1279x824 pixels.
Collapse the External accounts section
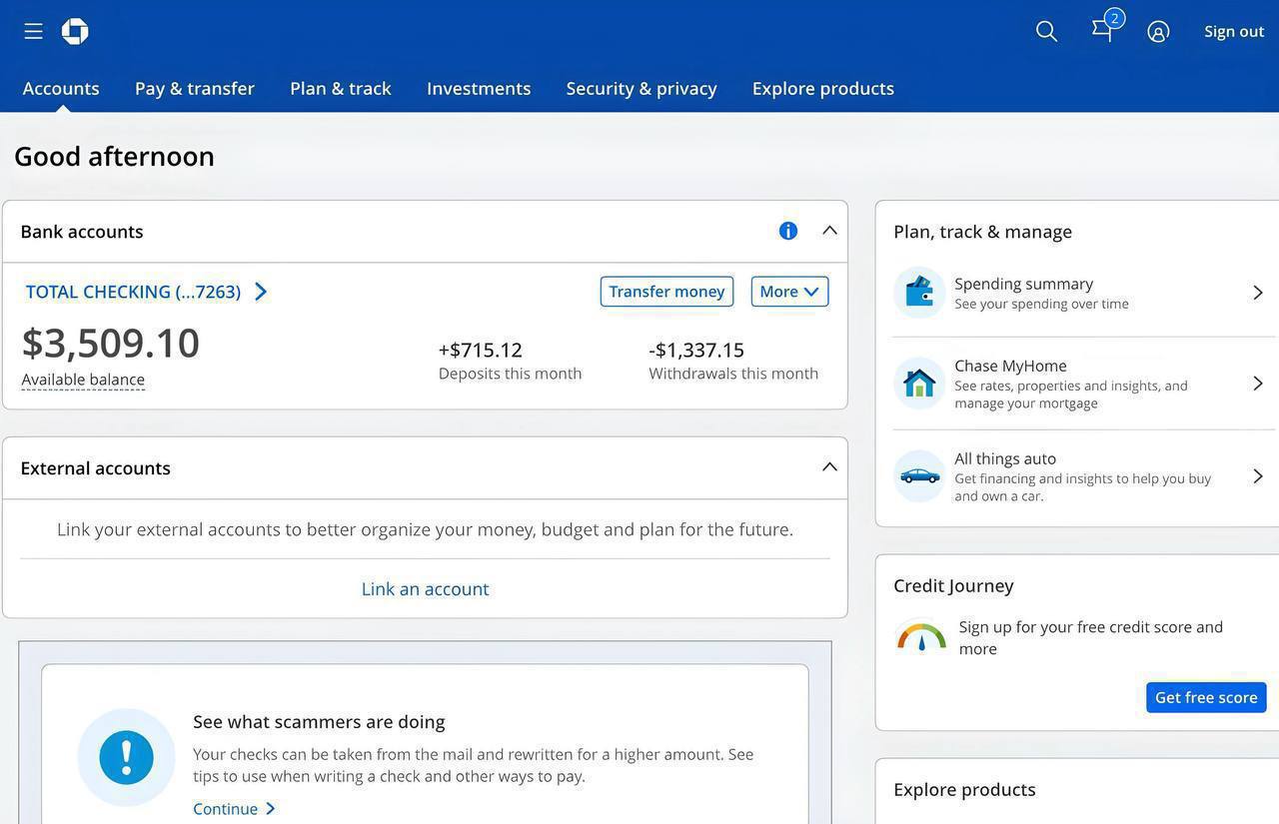pos(829,467)
